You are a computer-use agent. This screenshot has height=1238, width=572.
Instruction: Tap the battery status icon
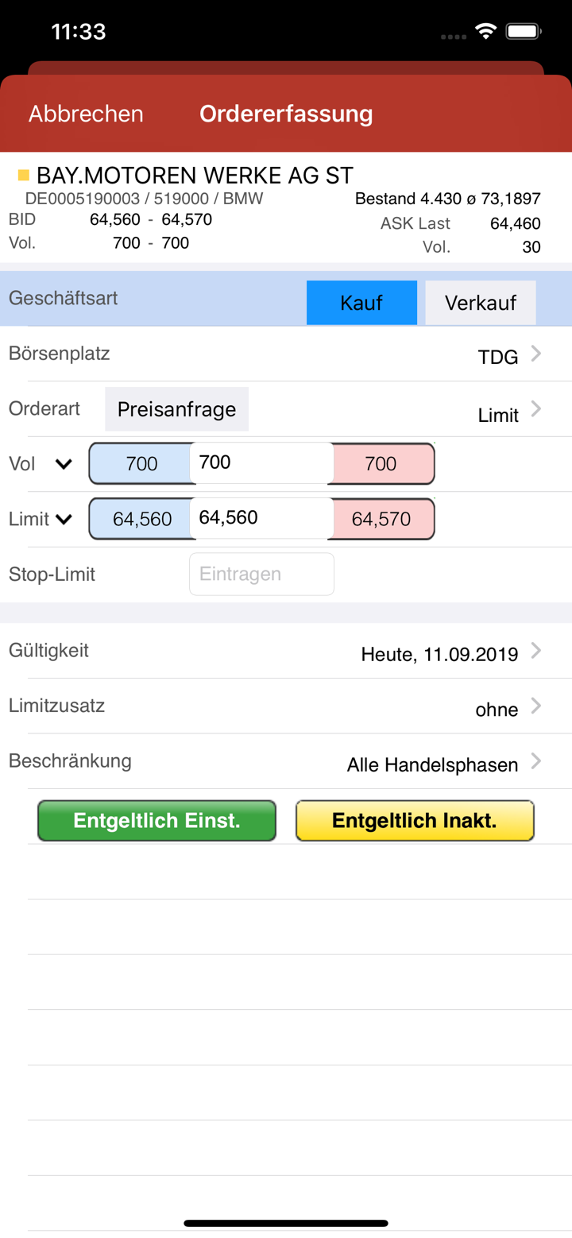pyautogui.click(x=524, y=32)
